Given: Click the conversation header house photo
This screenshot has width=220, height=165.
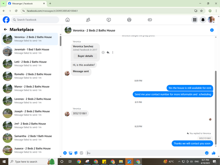Looking at the screenshot, I should point(68,30).
